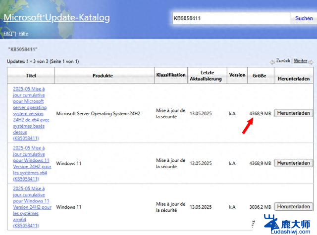Open the Windows 11 arm64 update title link
Viewport: 317px width, 235px height.
[32, 207]
